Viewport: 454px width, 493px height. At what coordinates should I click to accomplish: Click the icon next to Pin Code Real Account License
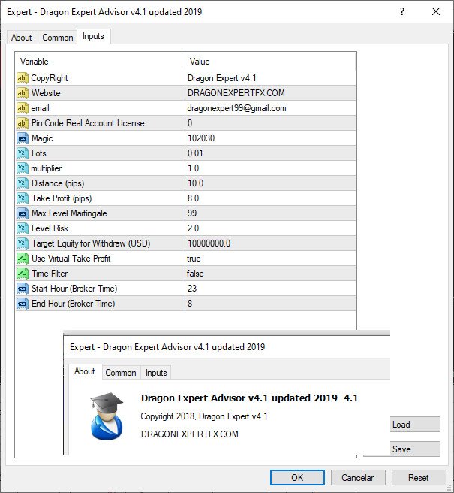point(23,123)
